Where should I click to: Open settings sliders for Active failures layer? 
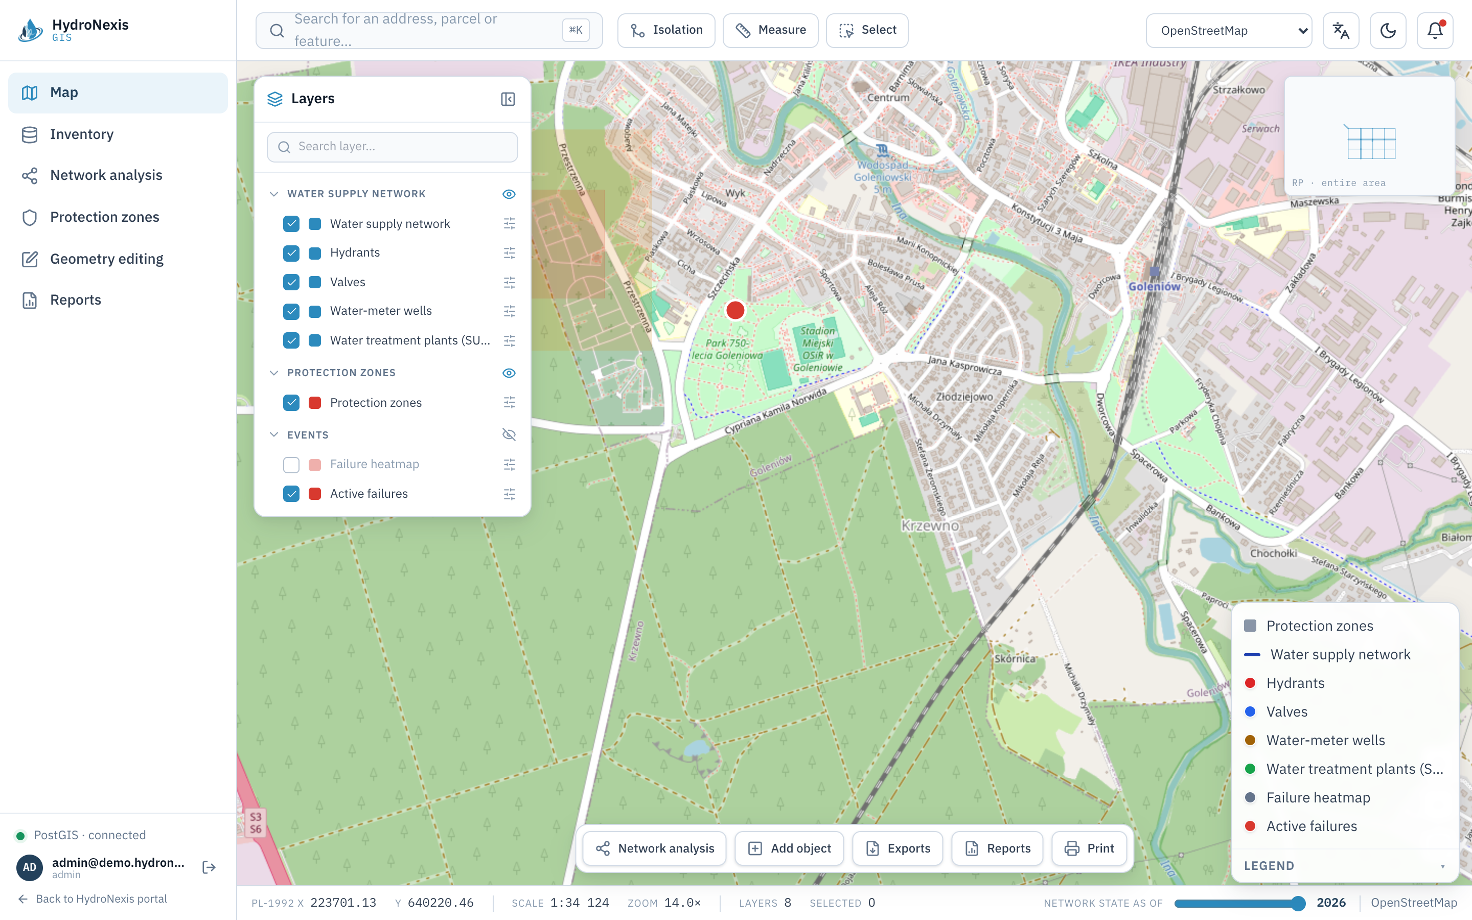coord(509,493)
